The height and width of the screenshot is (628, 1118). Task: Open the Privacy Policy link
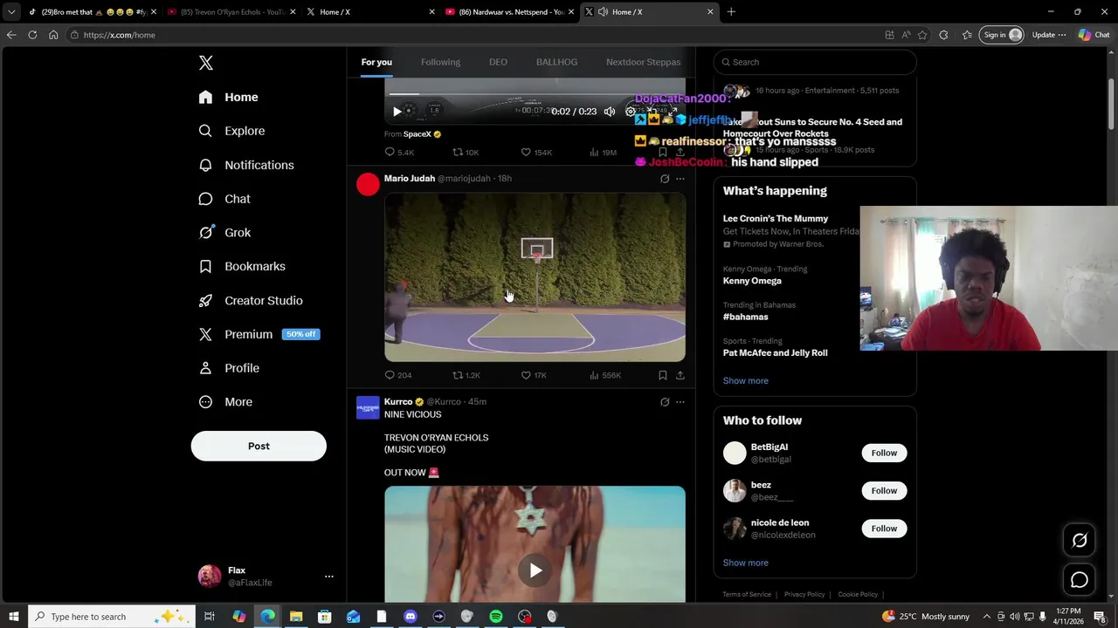click(804, 594)
